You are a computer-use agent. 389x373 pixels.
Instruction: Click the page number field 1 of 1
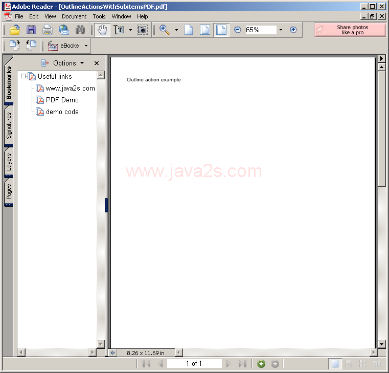[x=194, y=364]
